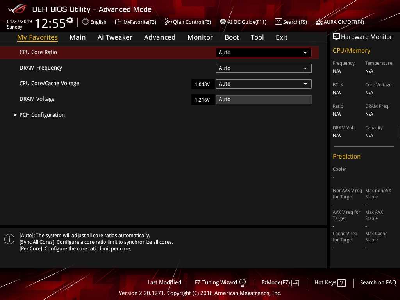Viewport: 400px width, 300px height.
Task: Open Qfan Control fan icon
Action: [168, 22]
